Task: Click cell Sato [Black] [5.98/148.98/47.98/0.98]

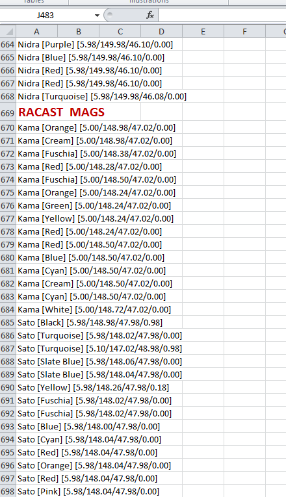Action: [90, 323]
